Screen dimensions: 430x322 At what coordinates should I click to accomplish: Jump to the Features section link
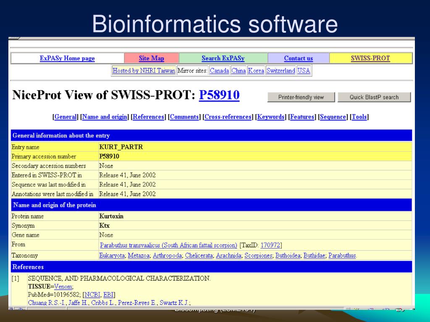click(302, 117)
